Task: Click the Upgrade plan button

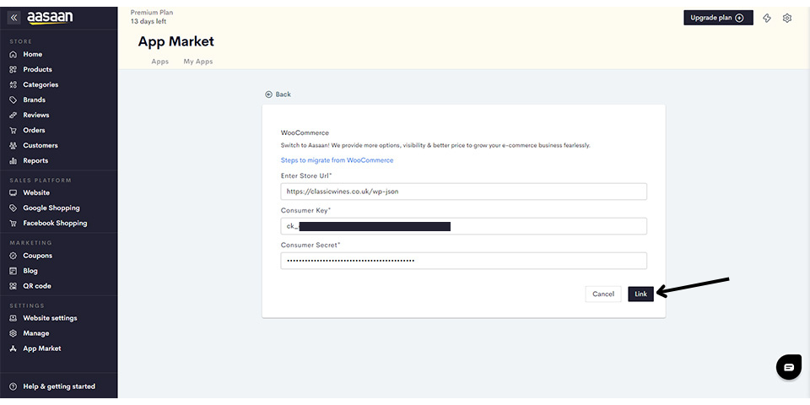Action: pos(718,18)
